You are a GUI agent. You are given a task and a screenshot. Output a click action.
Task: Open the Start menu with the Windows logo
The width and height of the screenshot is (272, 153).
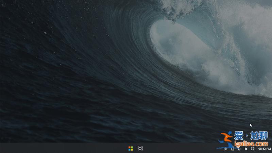tap(131, 149)
